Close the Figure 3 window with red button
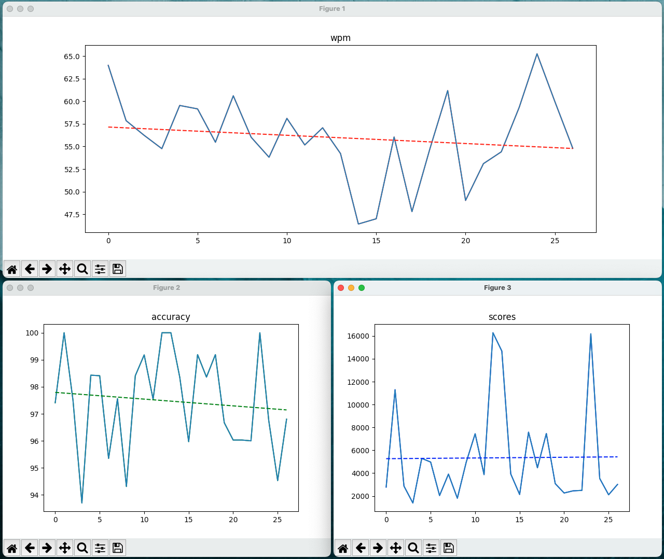Image resolution: width=664 pixels, height=559 pixels. [341, 288]
